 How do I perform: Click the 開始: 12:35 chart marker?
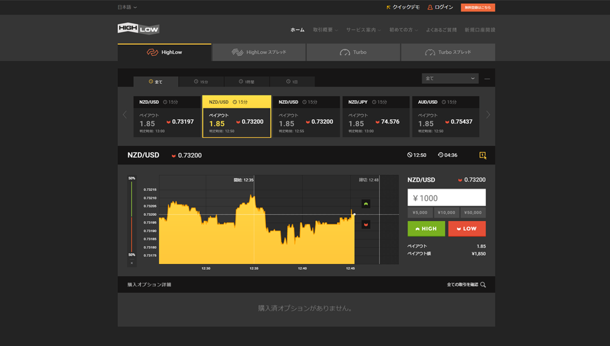(243, 180)
